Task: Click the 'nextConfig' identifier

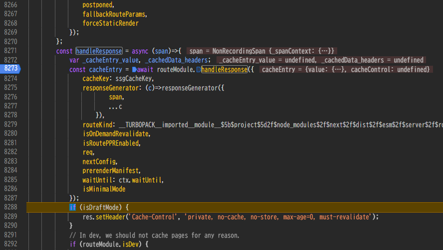Action: pyautogui.click(x=99, y=161)
